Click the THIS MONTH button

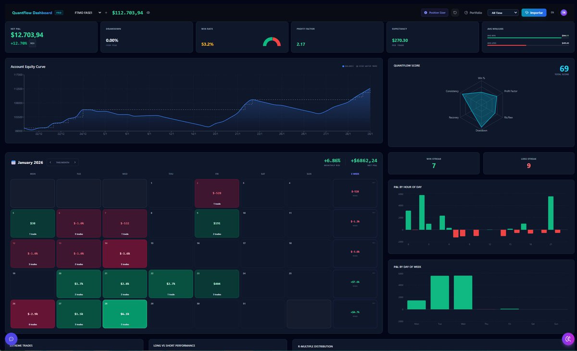tap(62, 163)
